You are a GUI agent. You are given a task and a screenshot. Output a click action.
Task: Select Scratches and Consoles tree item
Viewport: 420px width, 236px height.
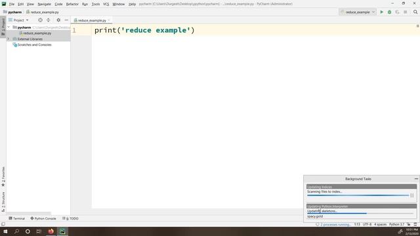pyautogui.click(x=34, y=45)
